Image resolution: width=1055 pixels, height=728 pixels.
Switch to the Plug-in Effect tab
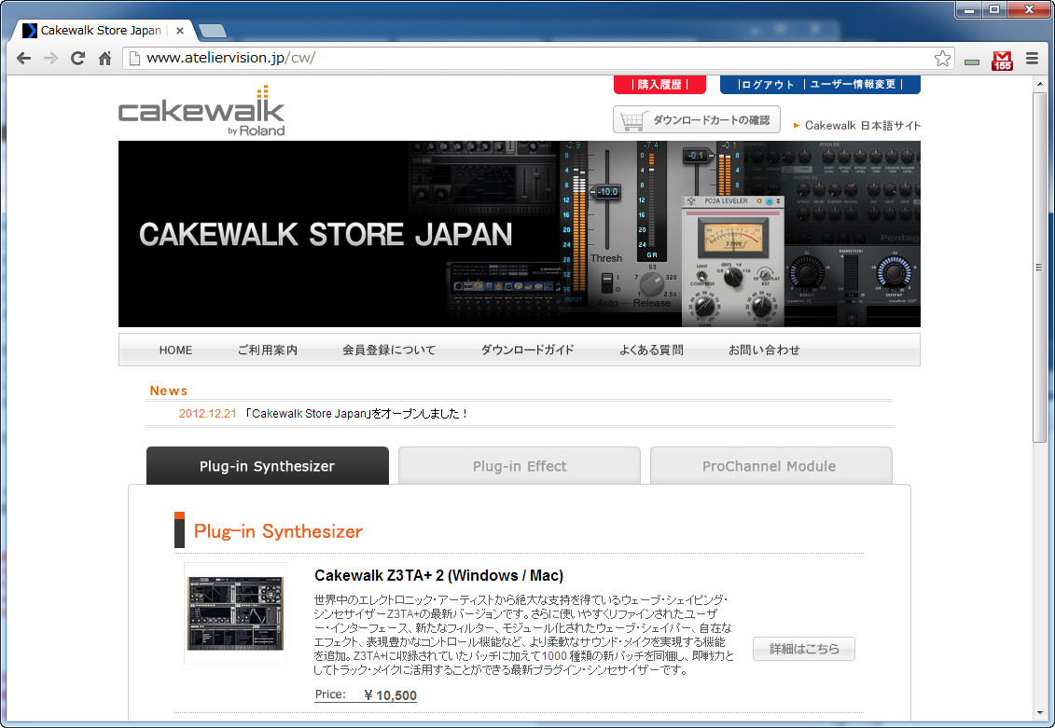tap(520, 466)
